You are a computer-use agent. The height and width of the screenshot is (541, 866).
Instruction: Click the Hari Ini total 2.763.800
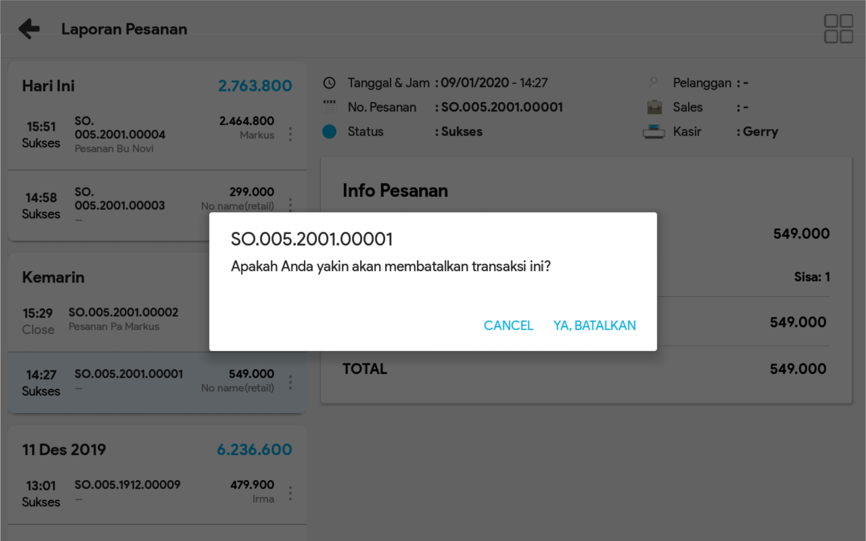point(255,86)
